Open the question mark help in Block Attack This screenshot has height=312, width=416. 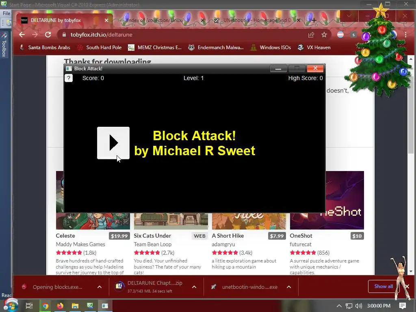coord(68,78)
